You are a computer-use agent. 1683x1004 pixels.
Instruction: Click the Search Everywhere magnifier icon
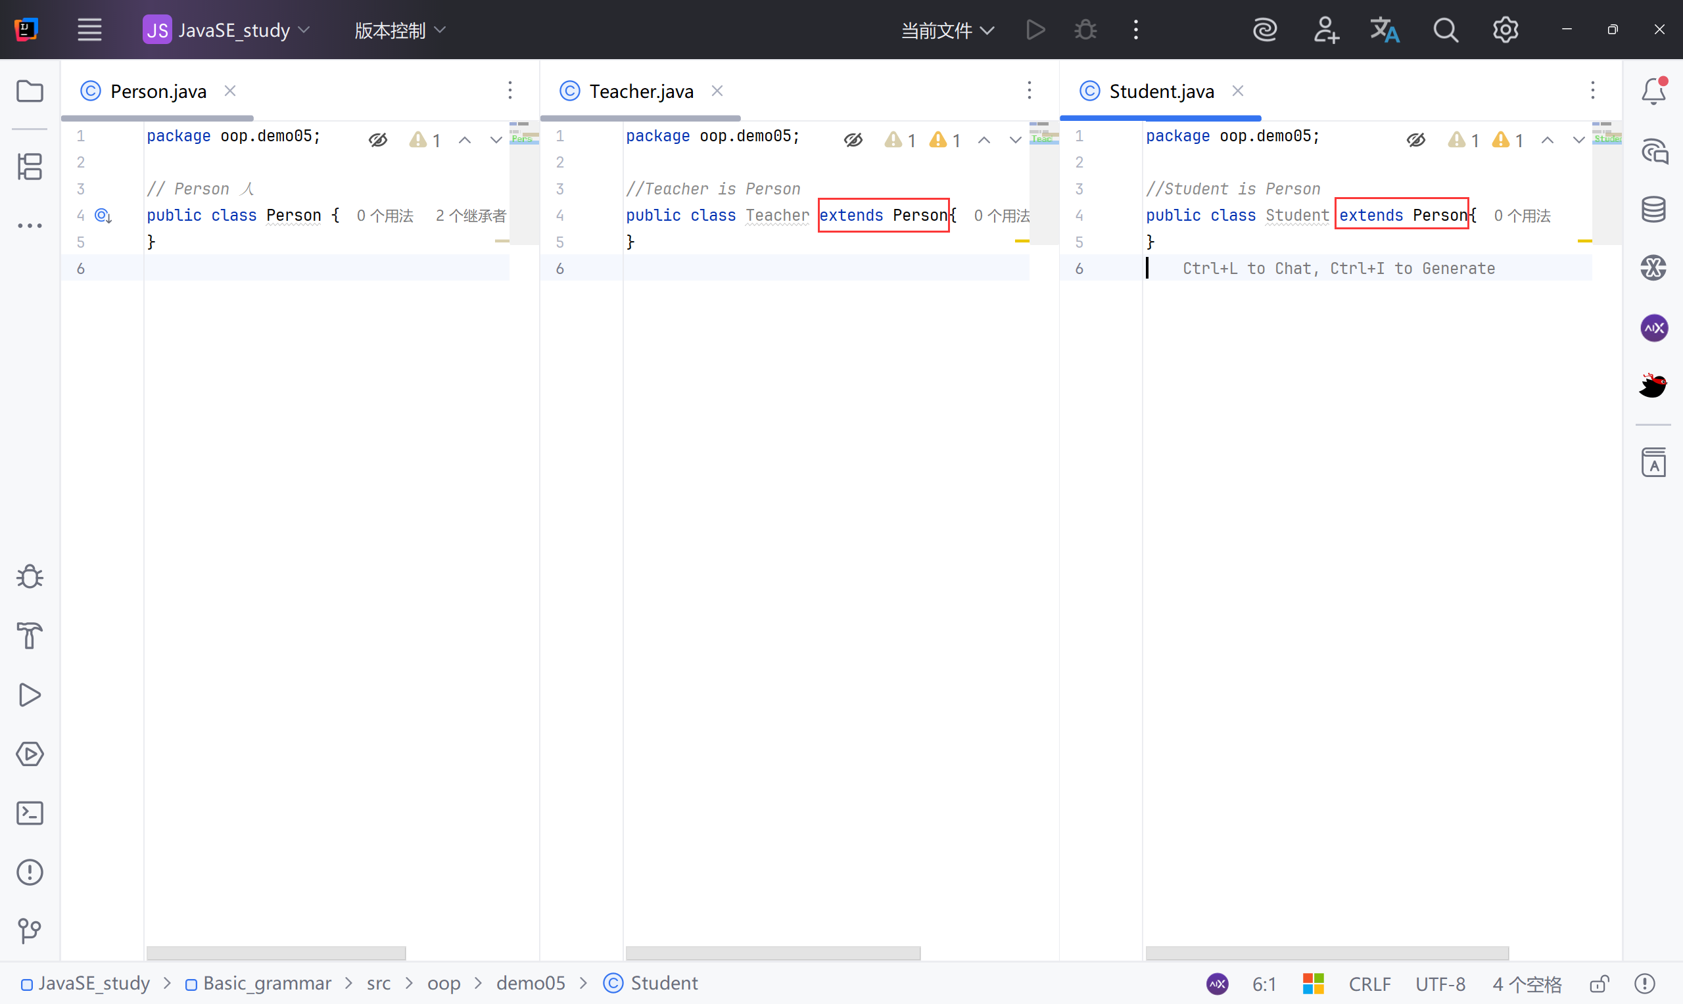1446,30
